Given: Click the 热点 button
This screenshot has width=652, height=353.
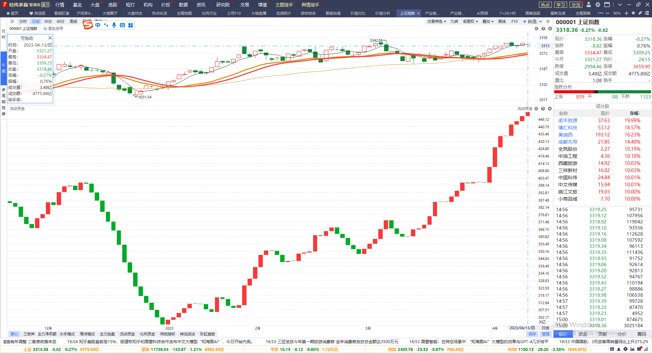Looking at the screenshot, I should (x=545, y=5).
